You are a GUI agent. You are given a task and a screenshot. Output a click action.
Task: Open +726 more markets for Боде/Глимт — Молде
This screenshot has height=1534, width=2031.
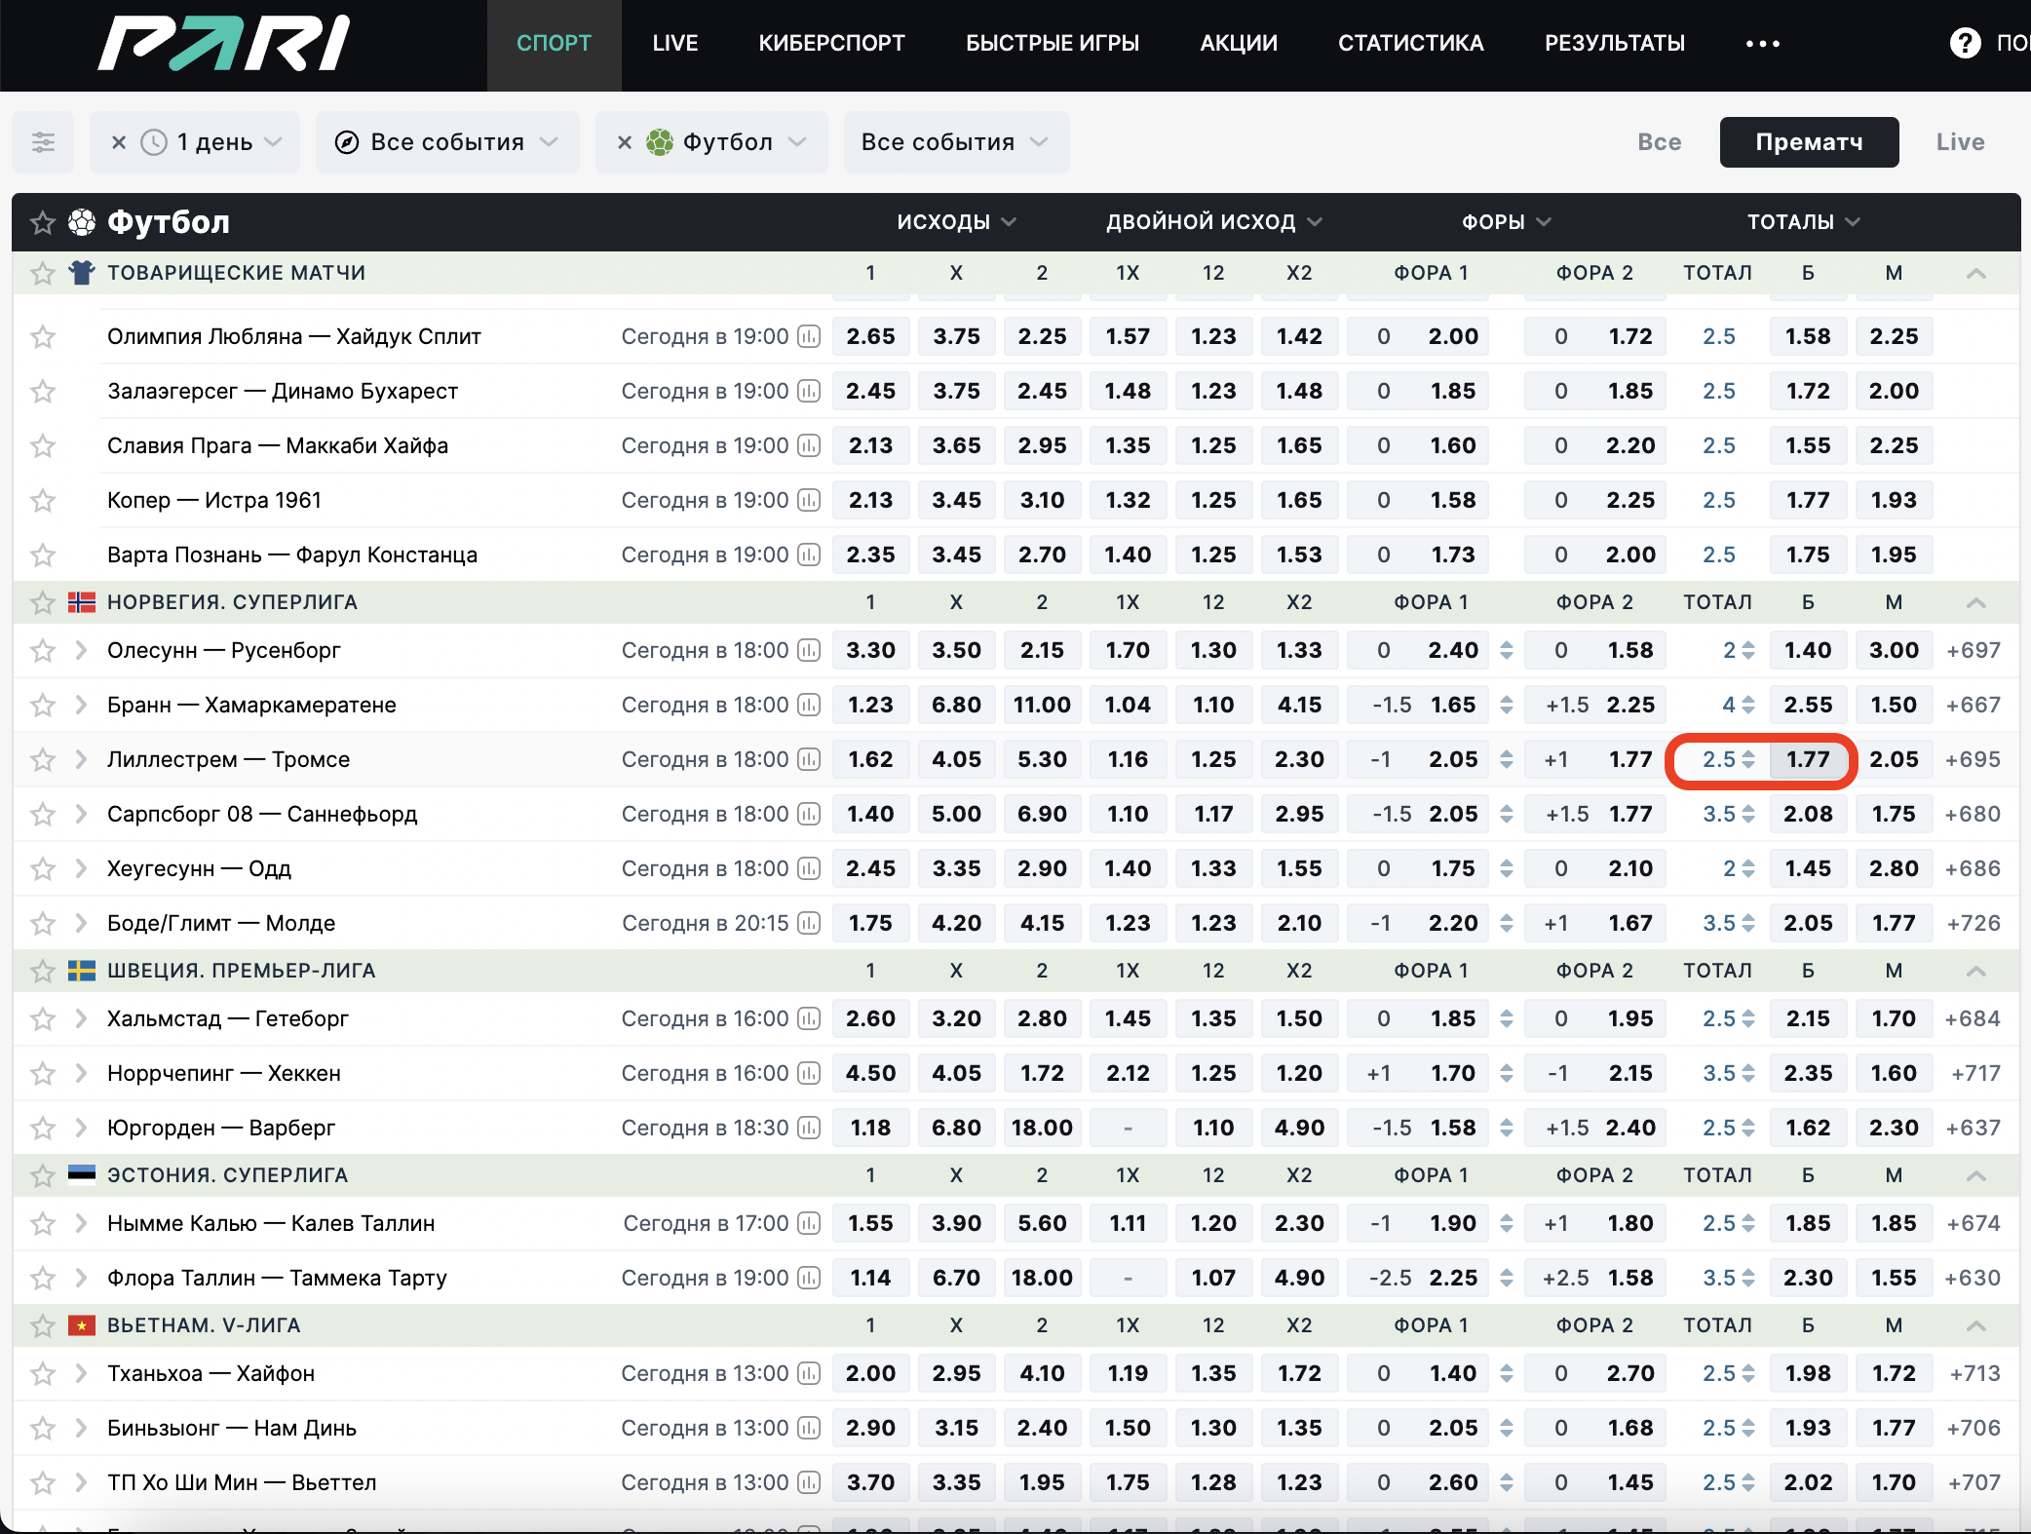pos(1973,923)
